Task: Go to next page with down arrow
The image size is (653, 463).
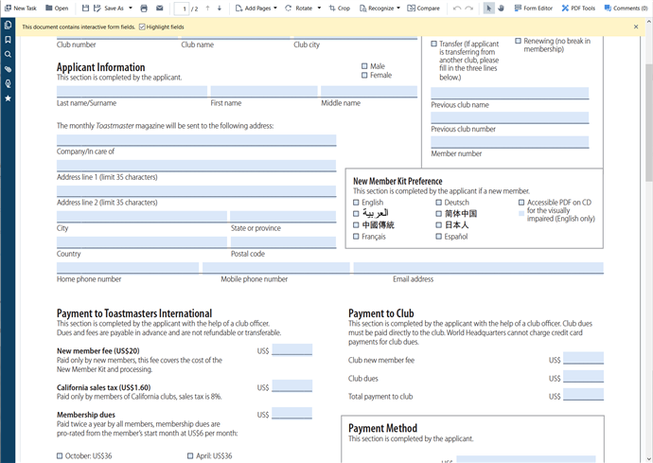Action: [x=220, y=8]
